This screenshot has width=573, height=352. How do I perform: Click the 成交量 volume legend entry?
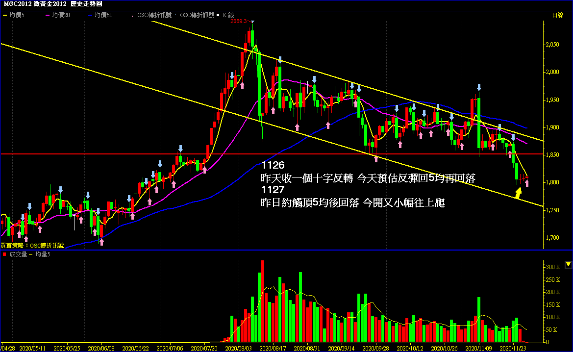(15, 254)
